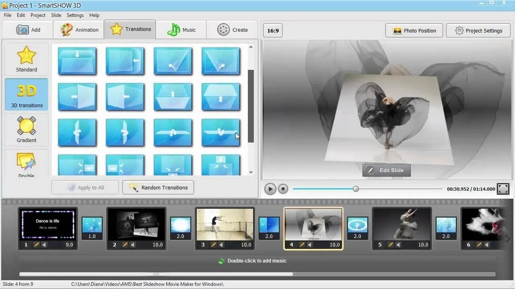Stop the slideshow preview
Viewport: 515px width, 289px height.
click(283, 189)
